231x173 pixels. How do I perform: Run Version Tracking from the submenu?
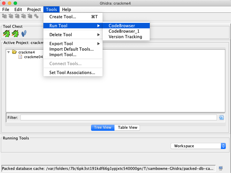tap(126, 37)
